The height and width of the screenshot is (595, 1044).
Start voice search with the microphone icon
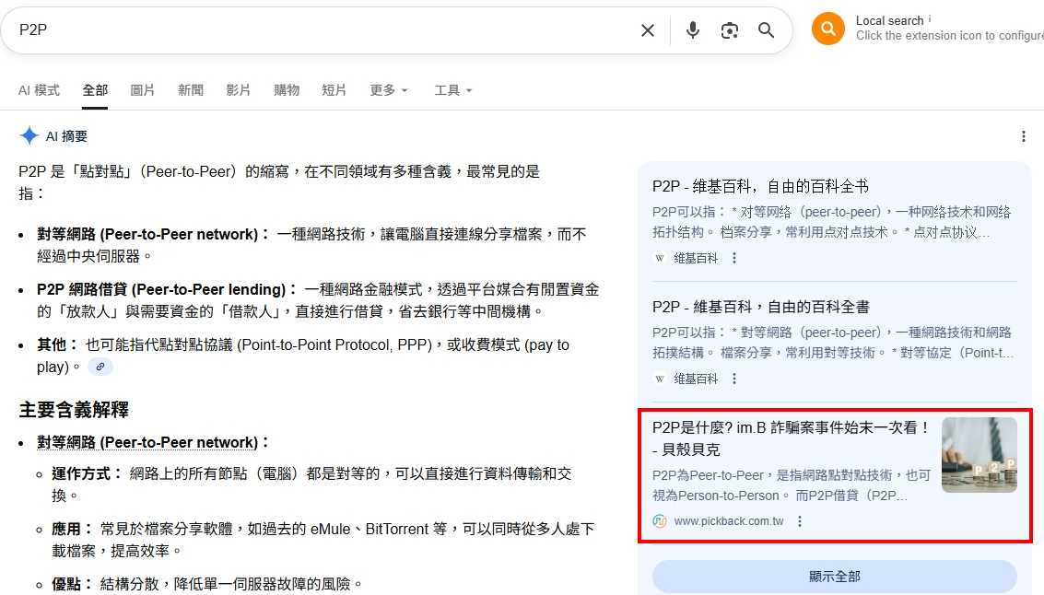pyautogui.click(x=692, y=30)
